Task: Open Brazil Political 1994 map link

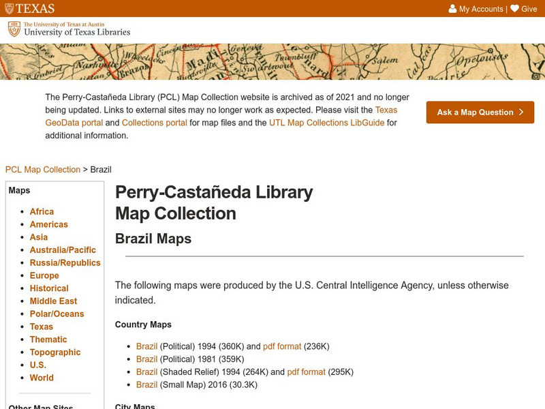Action: coord(146,346)
